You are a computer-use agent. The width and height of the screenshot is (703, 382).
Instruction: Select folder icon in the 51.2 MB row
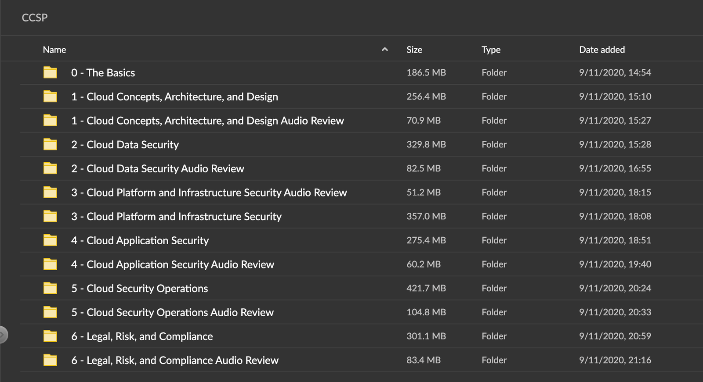coord(50,192)
